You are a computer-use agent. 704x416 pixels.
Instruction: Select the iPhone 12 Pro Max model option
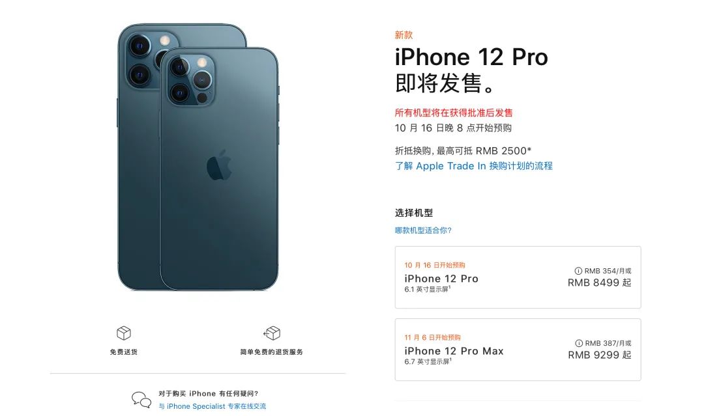(518, 350)
